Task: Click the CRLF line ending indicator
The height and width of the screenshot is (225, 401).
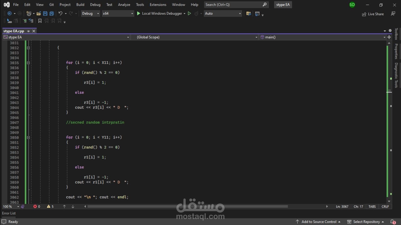Action: 385,207
